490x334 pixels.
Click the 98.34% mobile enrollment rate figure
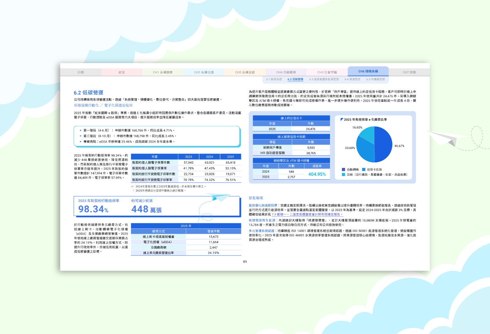[x=93, y=209]
